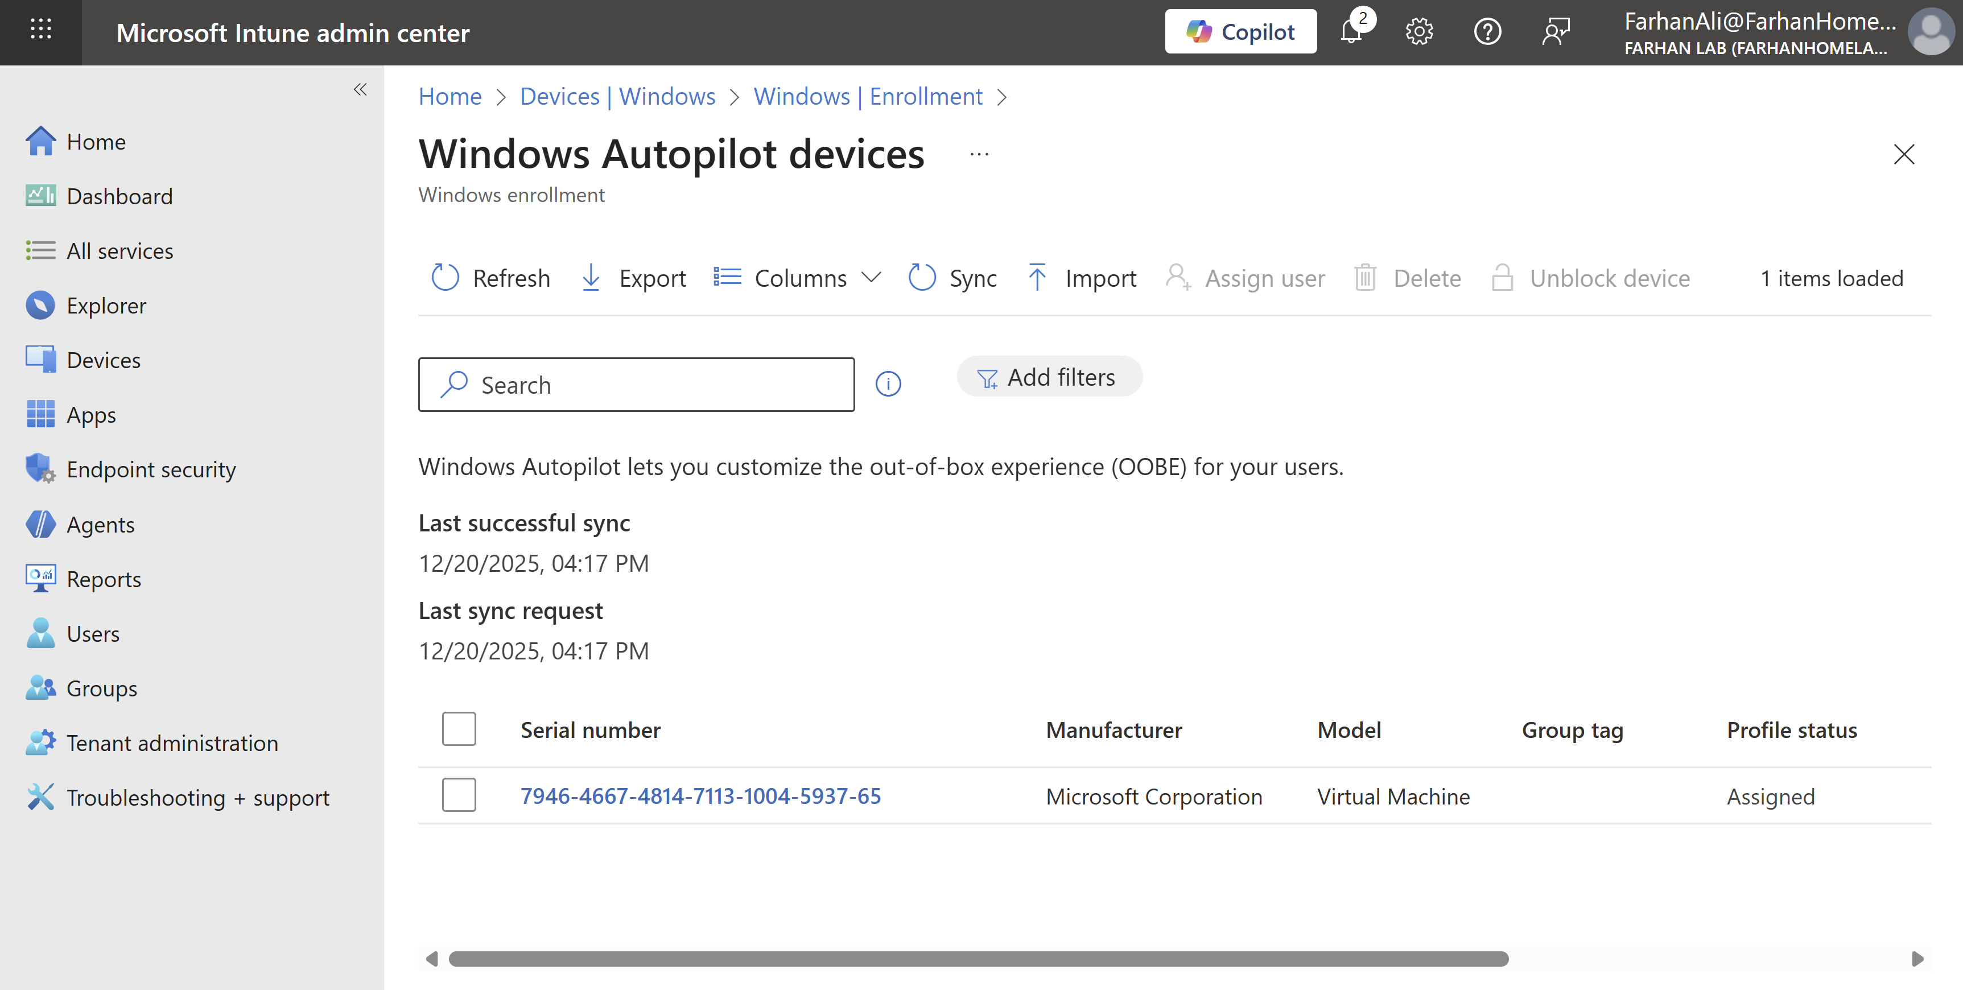Open the settings gear icon
Viewport: 1963px width, 990px height.
1419,32
